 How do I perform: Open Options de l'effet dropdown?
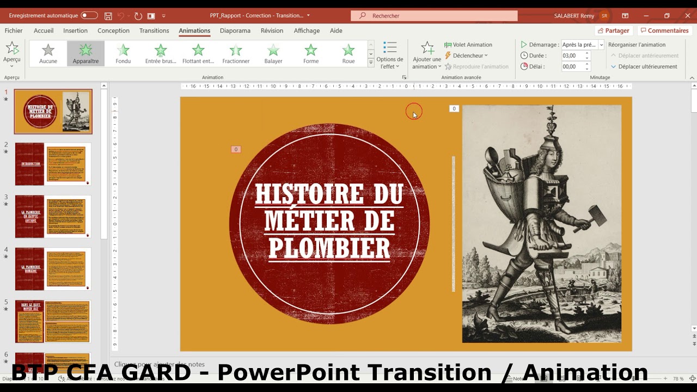[390, 56]
